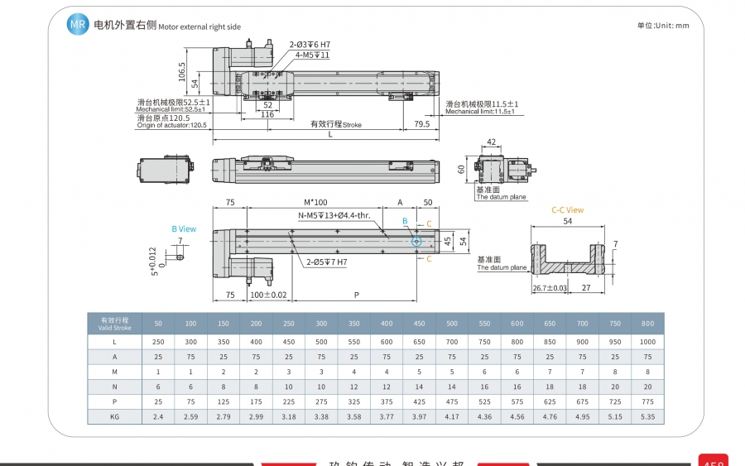Click the N row label in table
This screenshot has height=466, width=745.
pos(114,387)
